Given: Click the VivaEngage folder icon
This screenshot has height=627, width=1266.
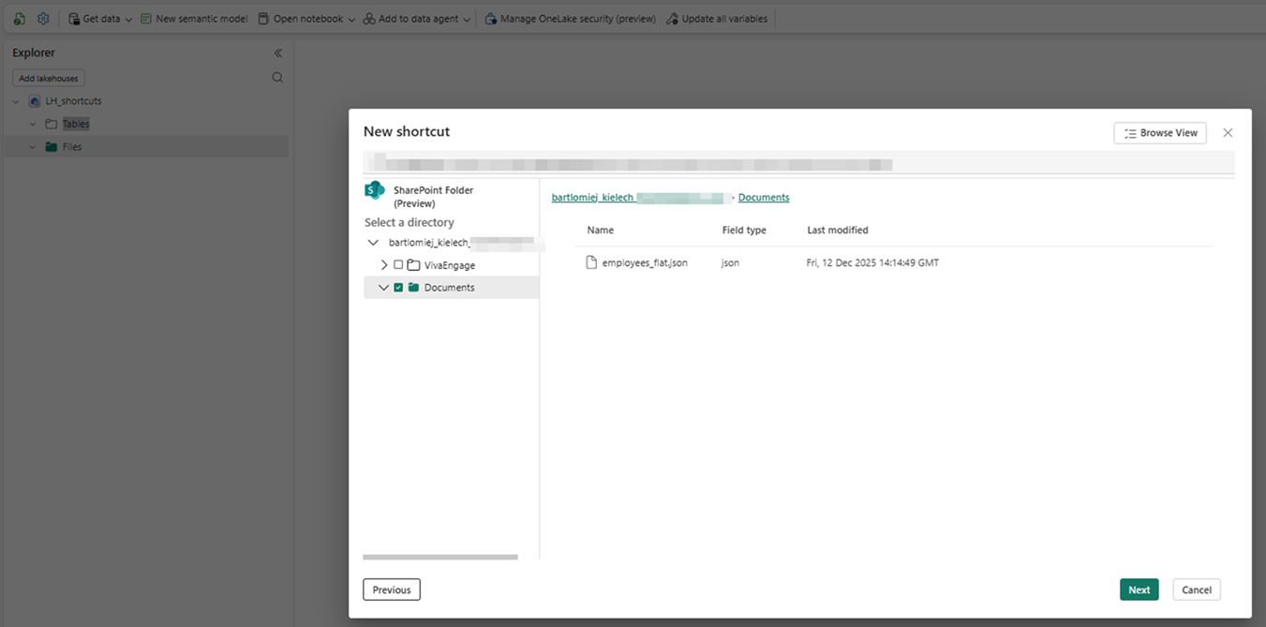Looking at the screenshot, I should (413, 265).
